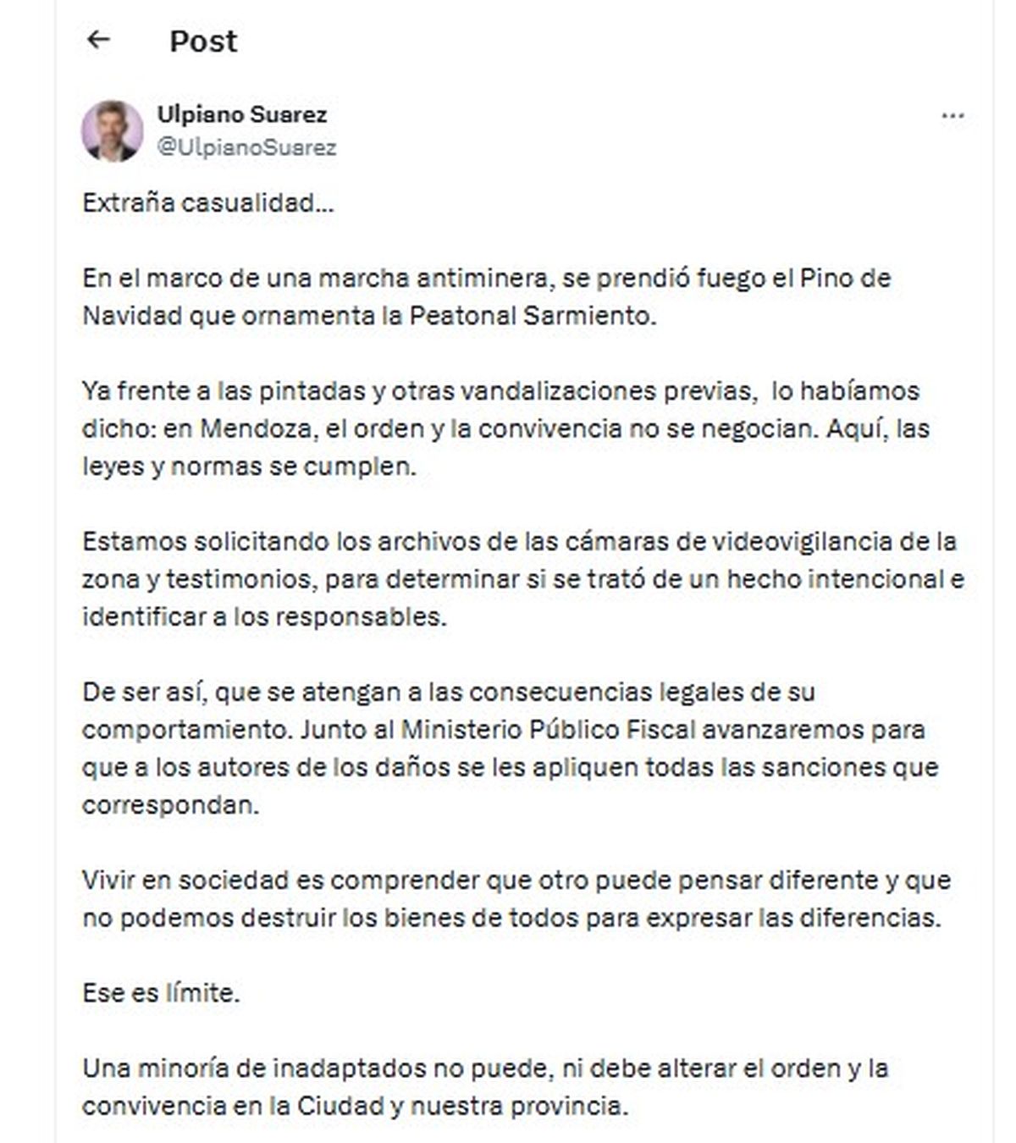The width and height of the screenshot is (1016, 1143).
Task: Click the paragraph starting "Vivir en sociedad"
Action: [516, 898]
